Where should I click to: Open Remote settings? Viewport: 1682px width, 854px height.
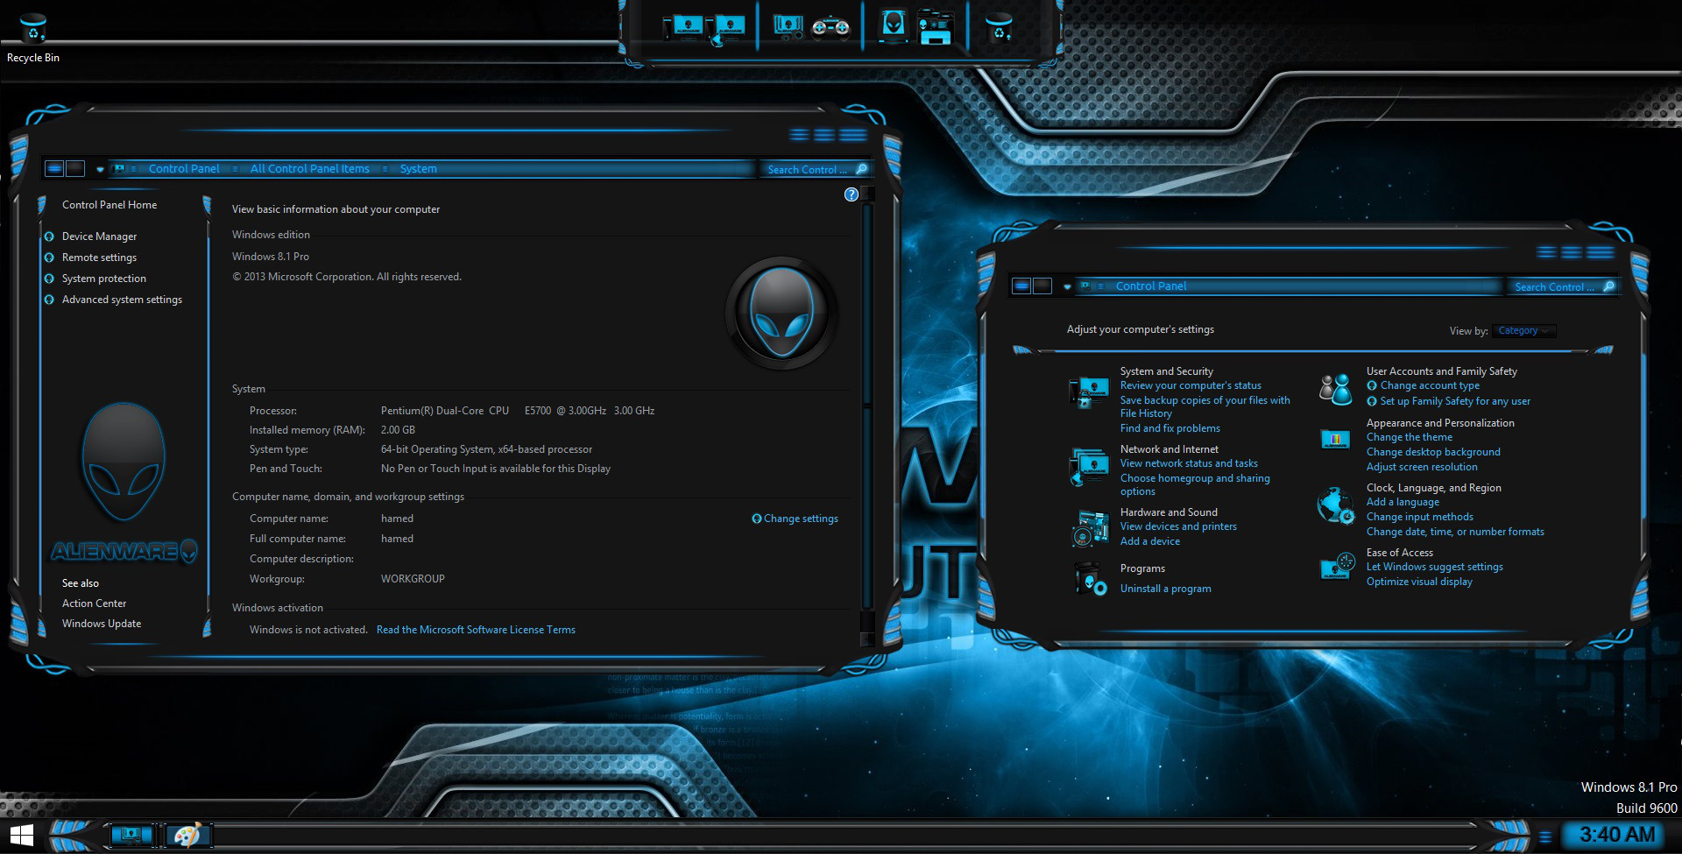point(99,258)
